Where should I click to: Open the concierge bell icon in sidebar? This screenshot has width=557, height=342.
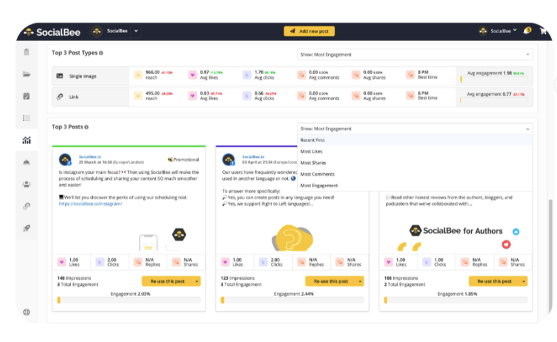coord(26,162)
